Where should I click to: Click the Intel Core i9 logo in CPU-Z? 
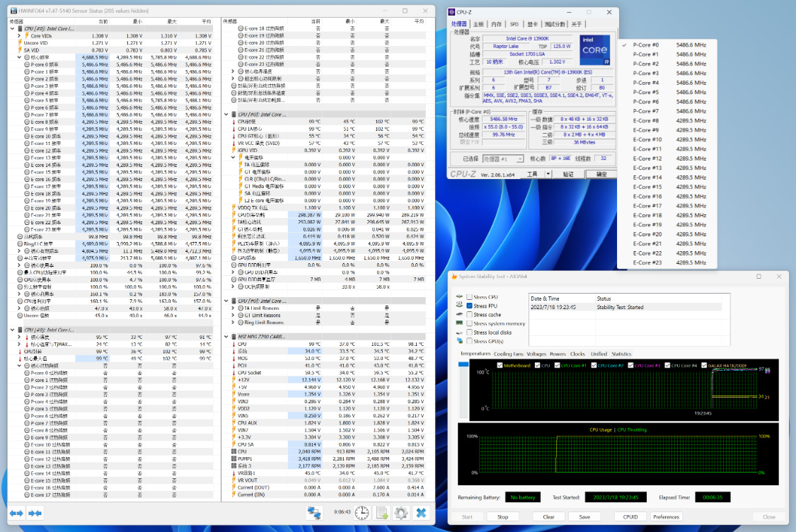pyautogui.click(x=594, y=50)
